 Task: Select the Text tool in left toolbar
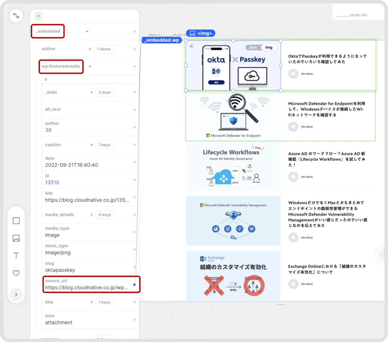16,256
